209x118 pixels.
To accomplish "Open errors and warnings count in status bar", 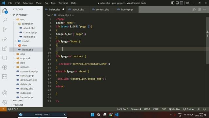I will click(x=13, y=109).
